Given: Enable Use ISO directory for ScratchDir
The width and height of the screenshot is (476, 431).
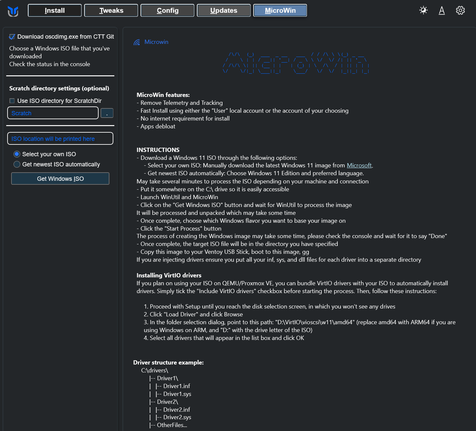Looking at the screenshot, I should [12, 101].
